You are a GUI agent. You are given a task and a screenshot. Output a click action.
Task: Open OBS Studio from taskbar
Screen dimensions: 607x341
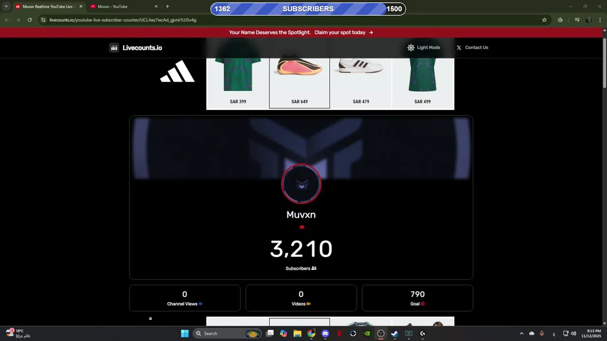point(381,333)
